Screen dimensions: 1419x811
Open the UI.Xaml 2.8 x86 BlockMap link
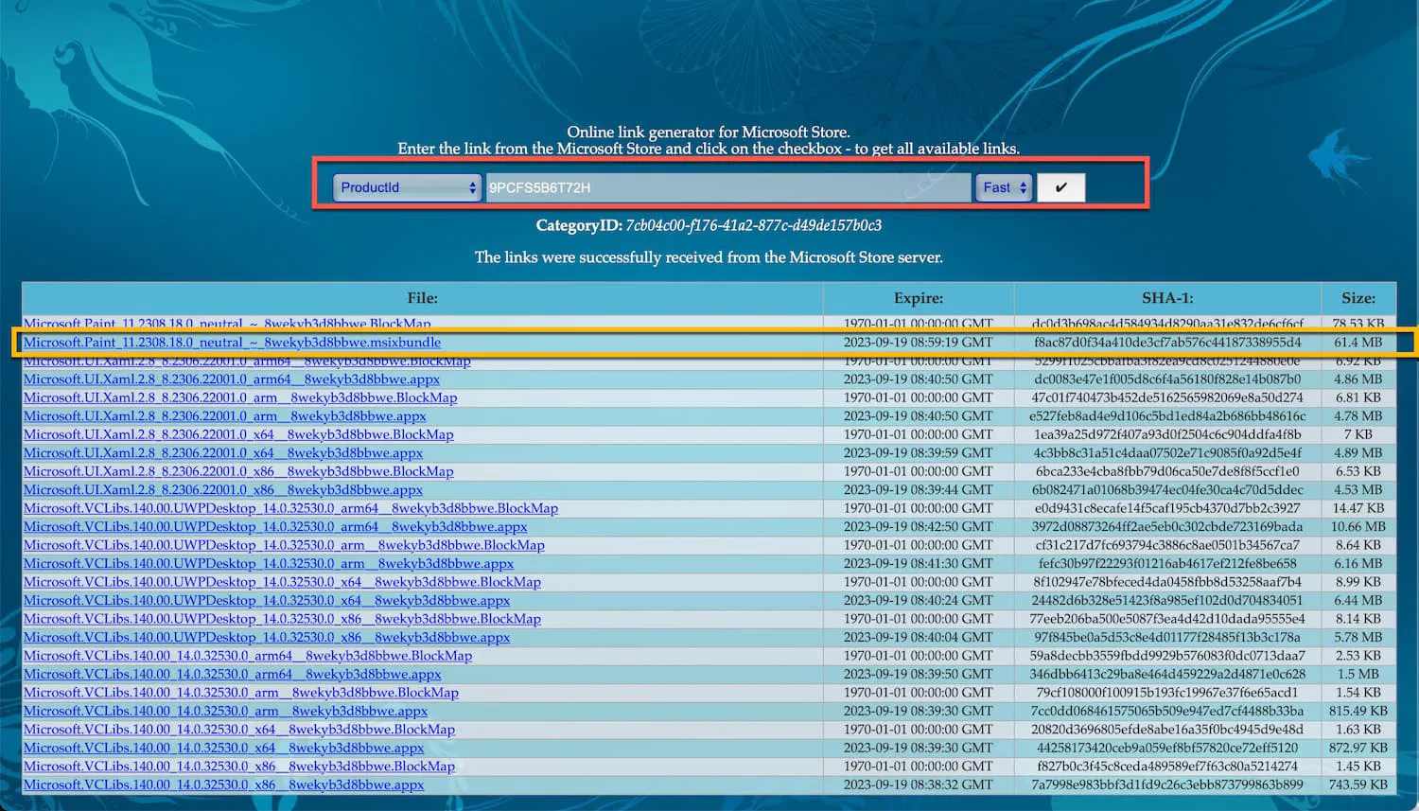(238, 471)
